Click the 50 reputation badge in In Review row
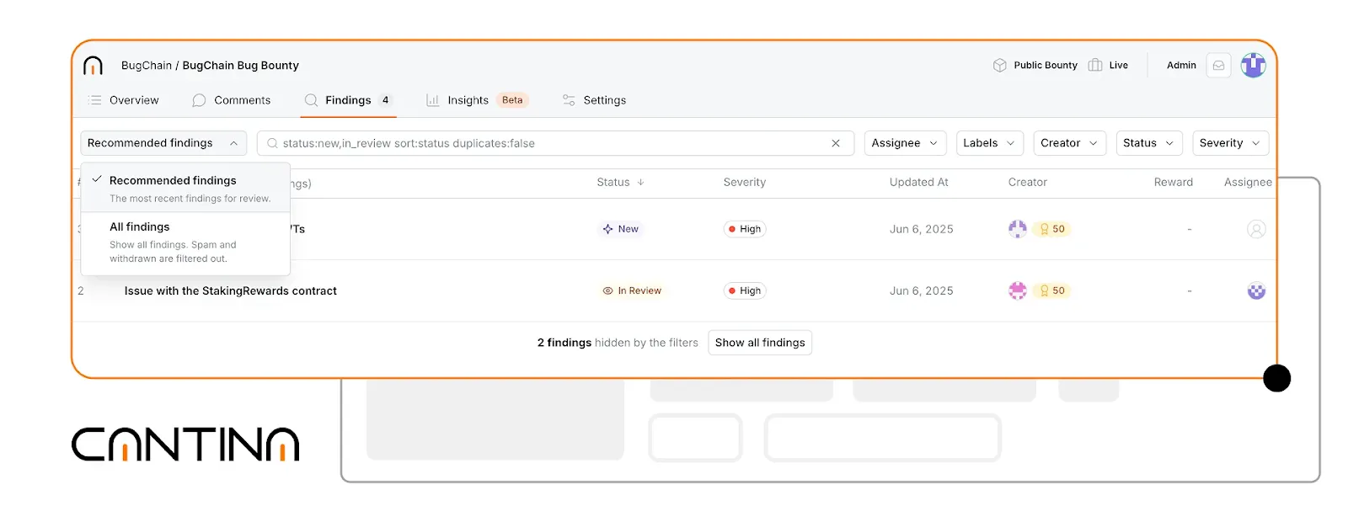Image resolution: width=1348 pixels, height=522 pixels. [x=1052, y=291]
